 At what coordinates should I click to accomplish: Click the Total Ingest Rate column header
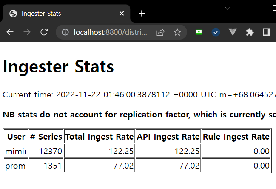point(100,137)
